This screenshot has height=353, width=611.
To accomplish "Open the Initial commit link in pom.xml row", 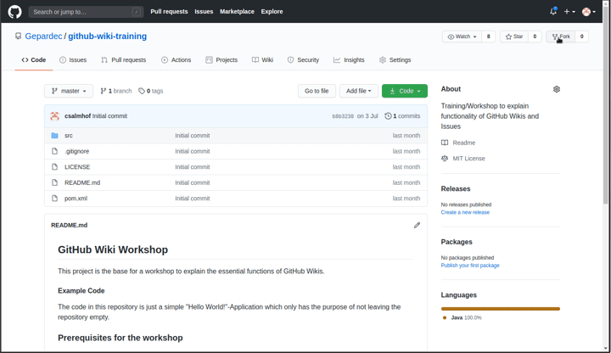I will point(193,199).
